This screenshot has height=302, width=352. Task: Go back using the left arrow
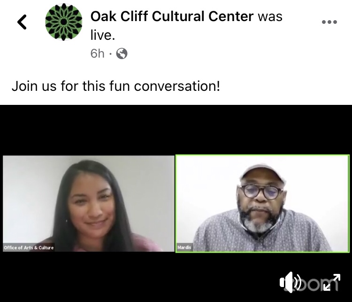pyautogui.click(x=22, y=22)
